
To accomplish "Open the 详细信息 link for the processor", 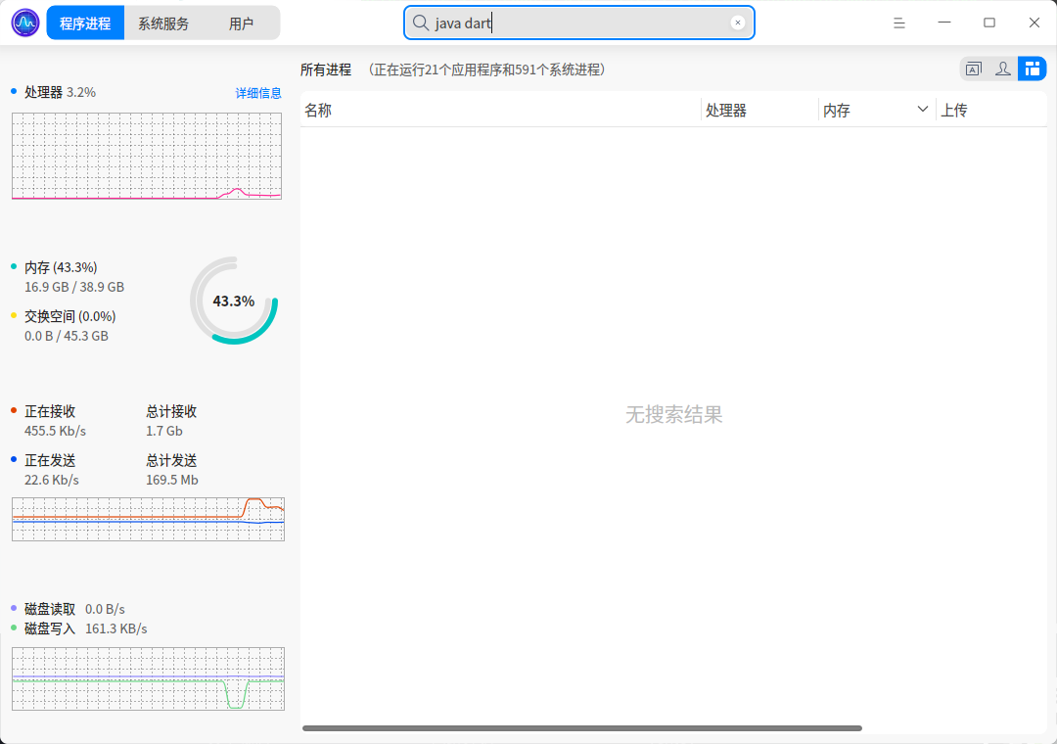I will (x=258, y=93).
